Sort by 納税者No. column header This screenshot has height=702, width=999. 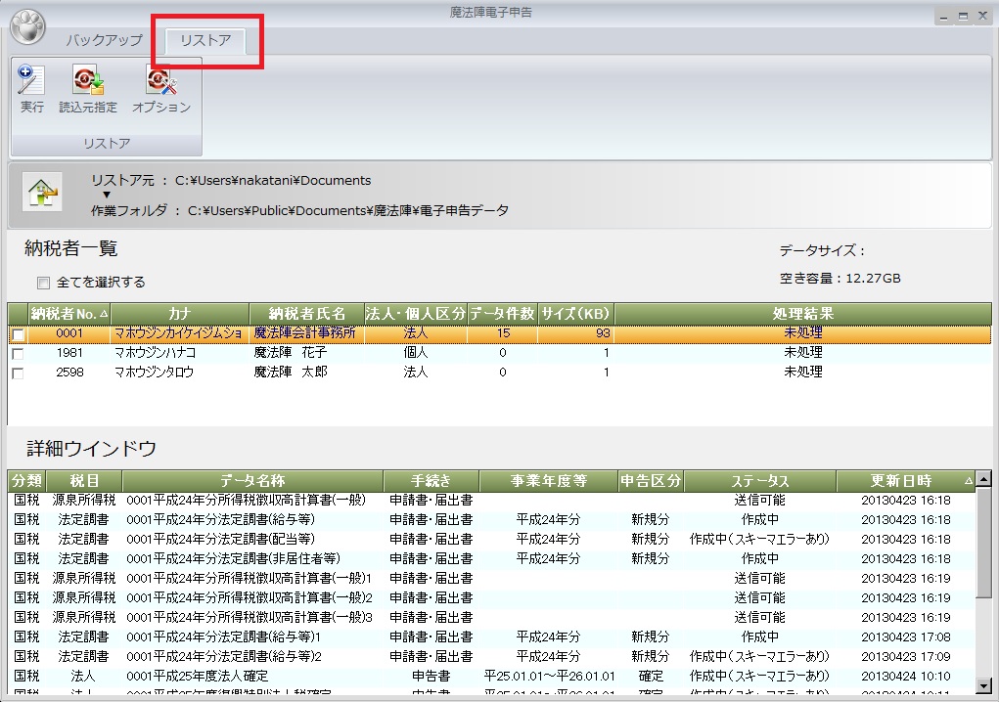(68, 313)
